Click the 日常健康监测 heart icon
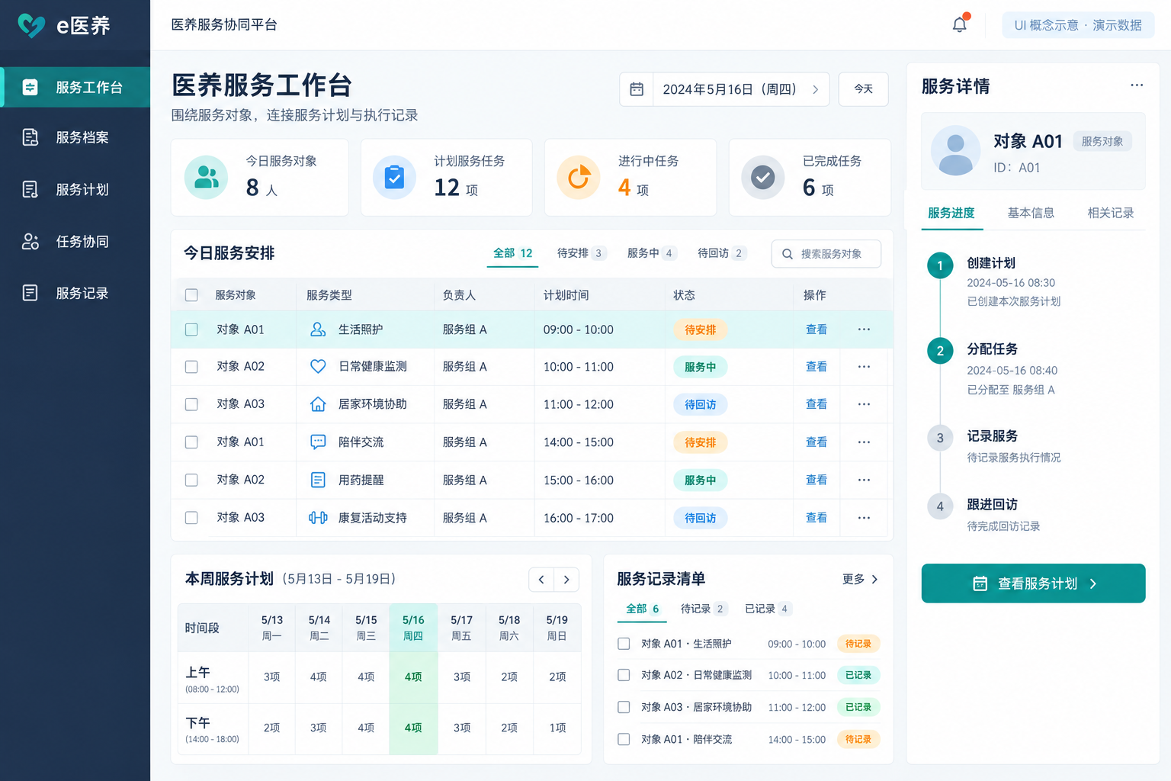Viewport: 1171px width, 781px height. 318,367
